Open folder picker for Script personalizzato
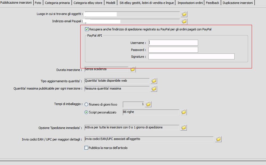 tap(184, 112)
